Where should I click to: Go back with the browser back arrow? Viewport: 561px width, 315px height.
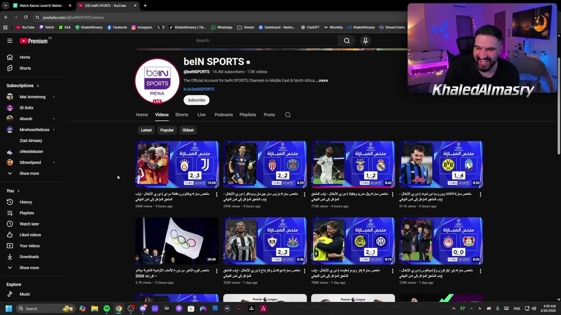6,17
